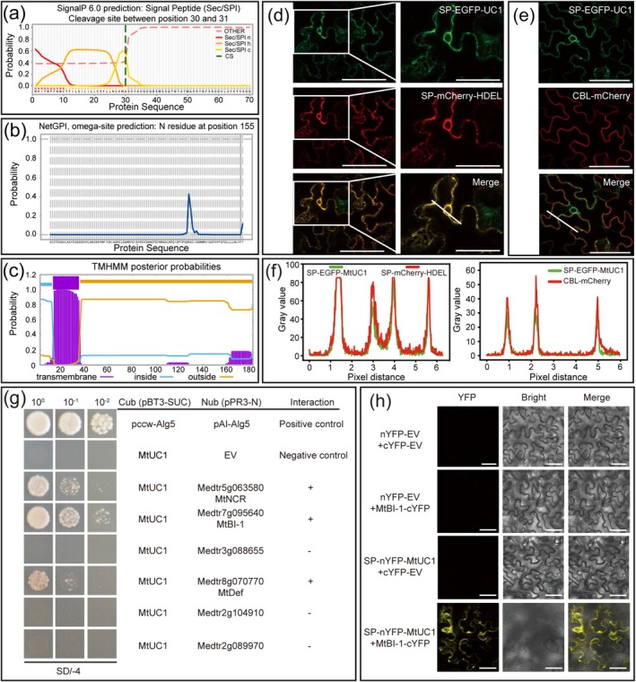
Task: Click the purple transmembrane legend line
Action: click(x=107, y=377)
